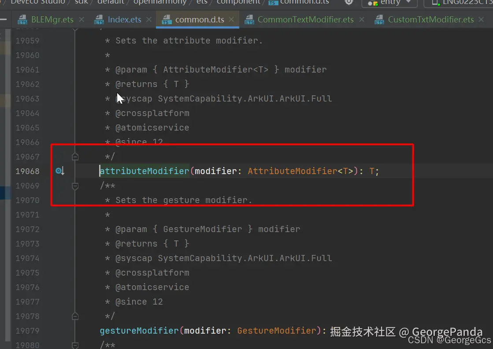Click the CustomTxtModifier.ets file icon
Viewport: 493px width, 349px height.
pyautogui.click(x=379, y=20)
